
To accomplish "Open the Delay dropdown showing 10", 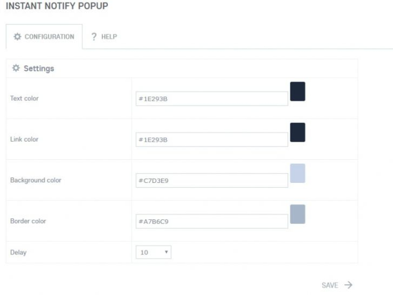I will point(153,252).
